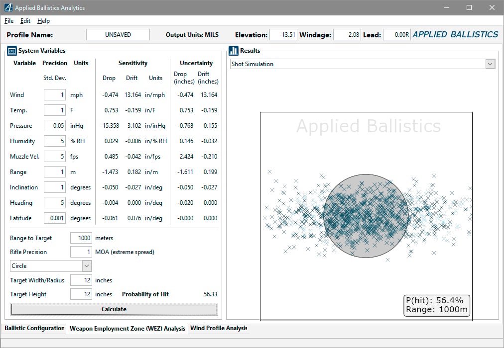Click the Applied Ballistics app icon in title bar
Image resolution: width=504 pixels, height=348 pixels.
[8, 7]
